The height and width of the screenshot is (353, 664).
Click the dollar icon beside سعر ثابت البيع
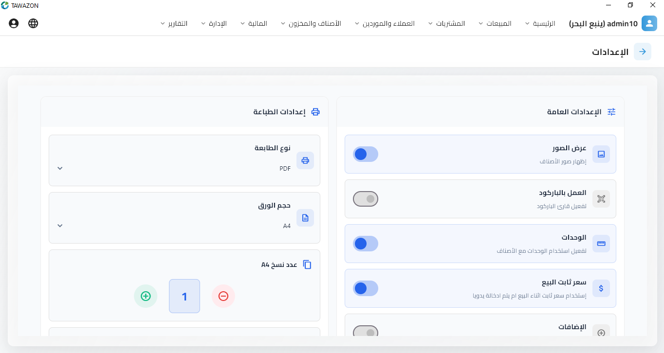601,288
